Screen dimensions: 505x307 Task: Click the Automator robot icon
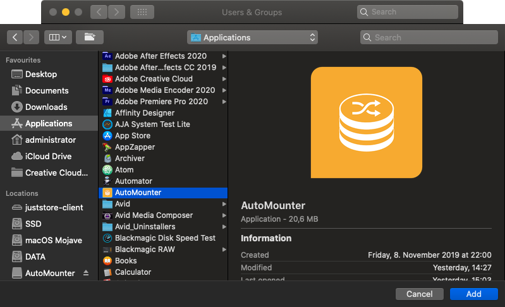[x=107, y=181]
